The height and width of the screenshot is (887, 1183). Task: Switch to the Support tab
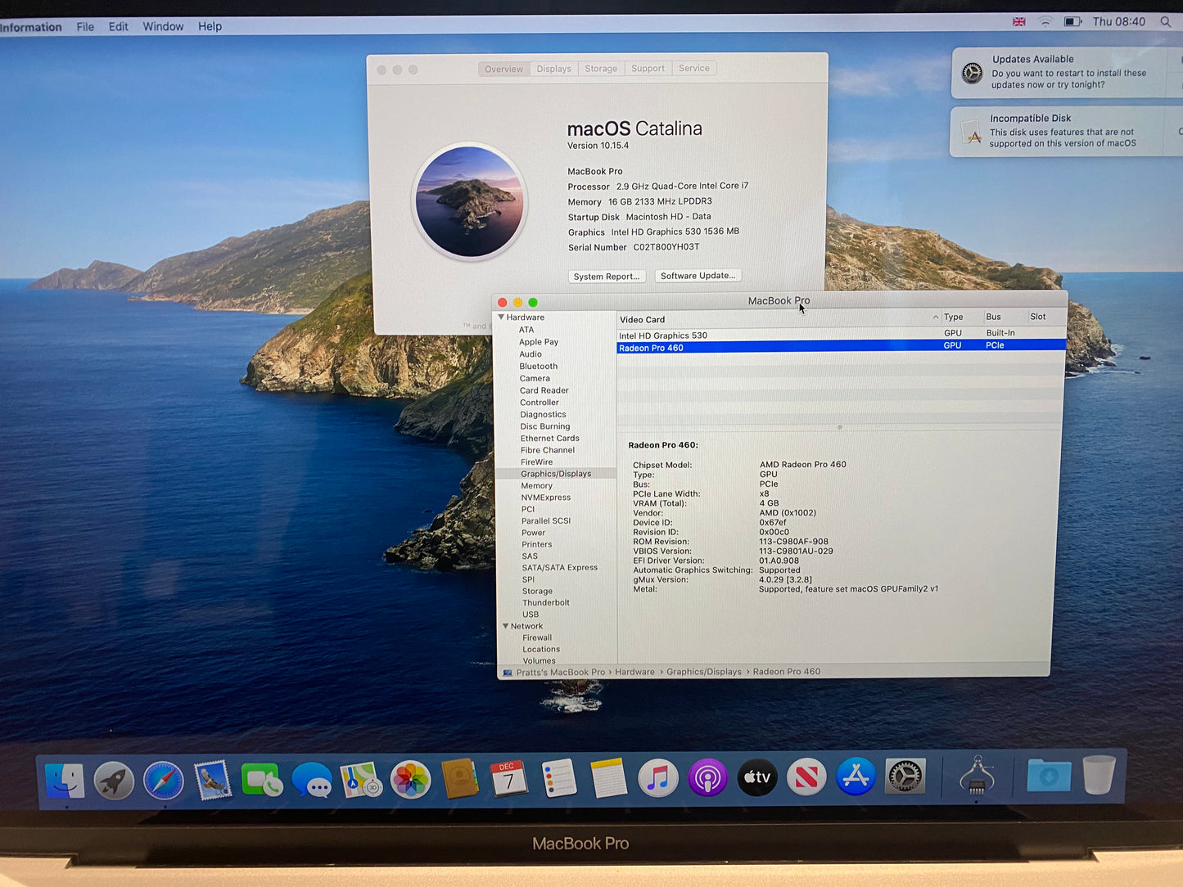[x=648, y=69]
